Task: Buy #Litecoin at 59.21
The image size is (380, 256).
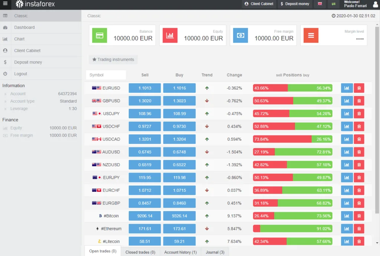Action: click(179, 241)
